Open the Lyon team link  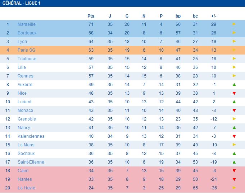click(22, 42)
